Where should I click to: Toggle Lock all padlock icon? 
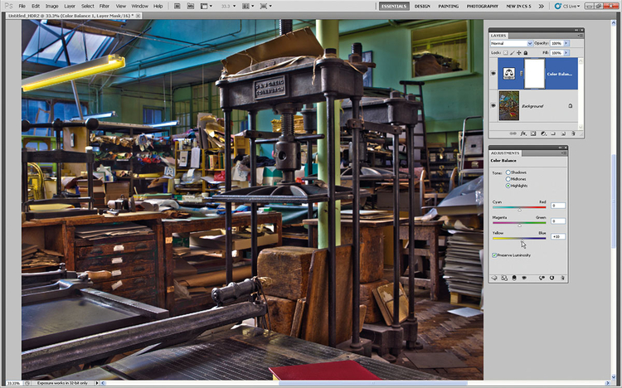coord(526,52)
